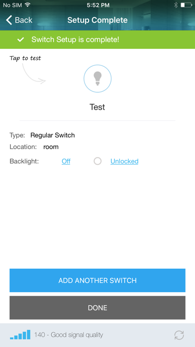
Task: Tap the Wi-Fi status bar icon
Action: 27,5
